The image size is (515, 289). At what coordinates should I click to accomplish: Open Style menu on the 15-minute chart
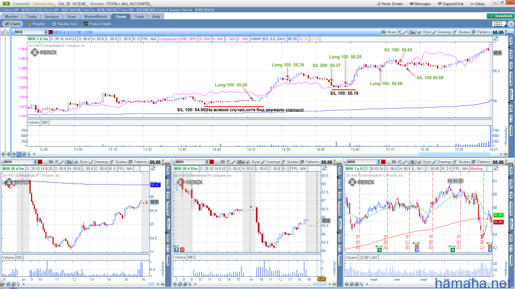pos(253,162)
